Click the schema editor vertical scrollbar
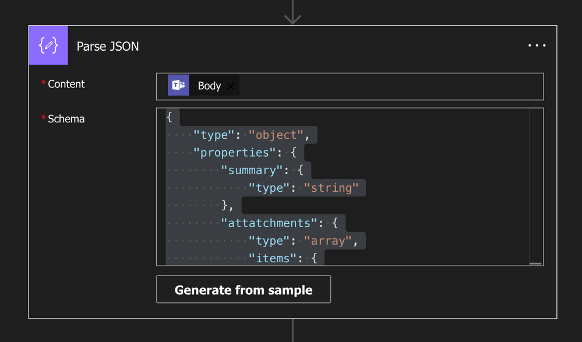 tap(535, 187)
